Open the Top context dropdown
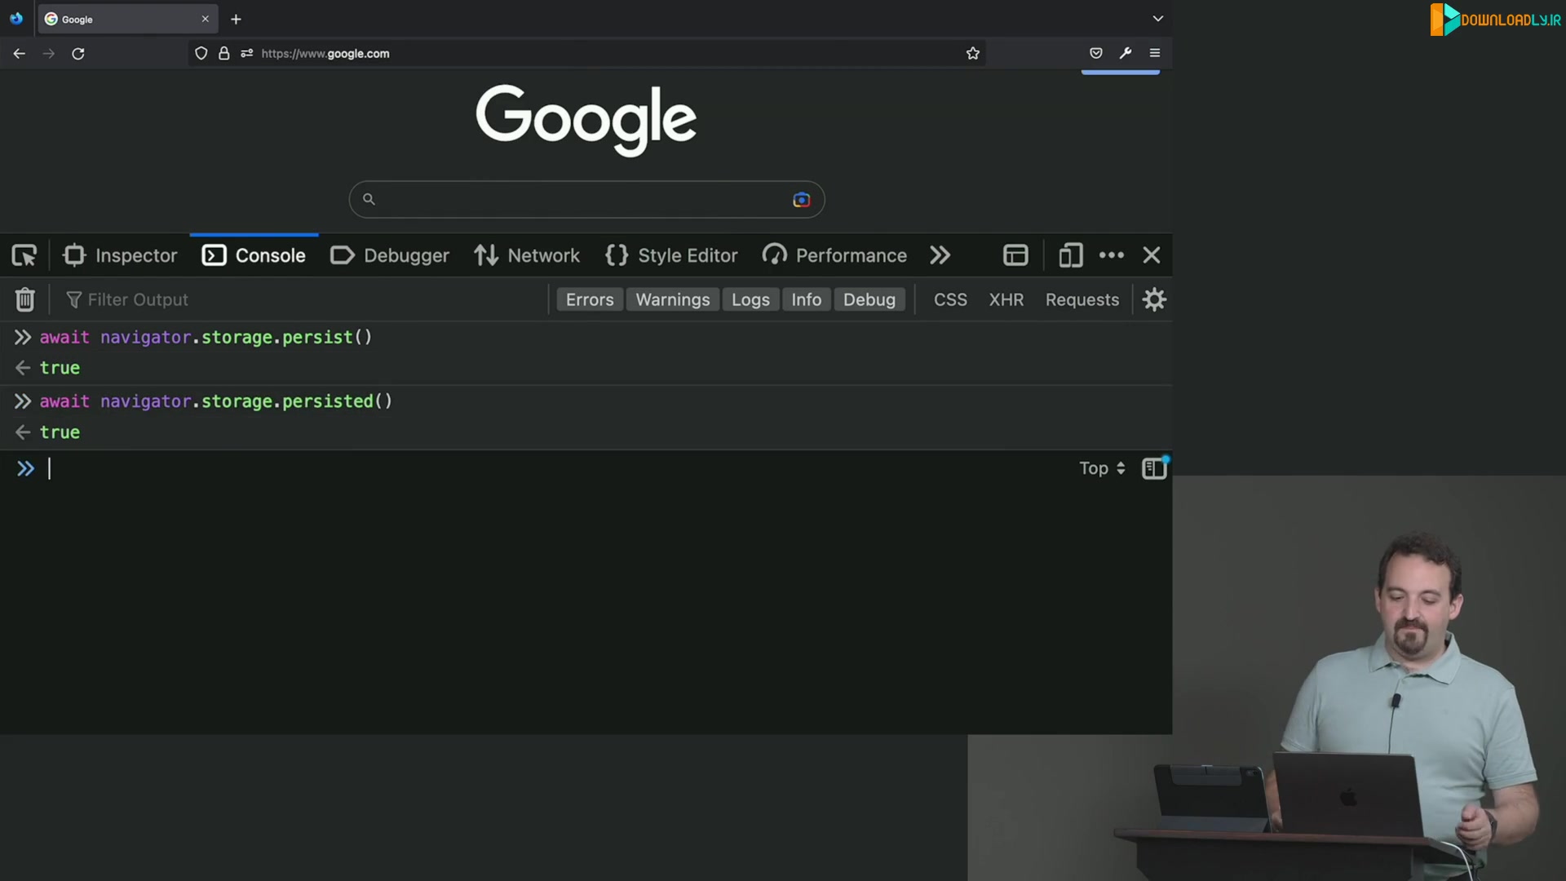 pyautogui.click(x=1099, y=467)
